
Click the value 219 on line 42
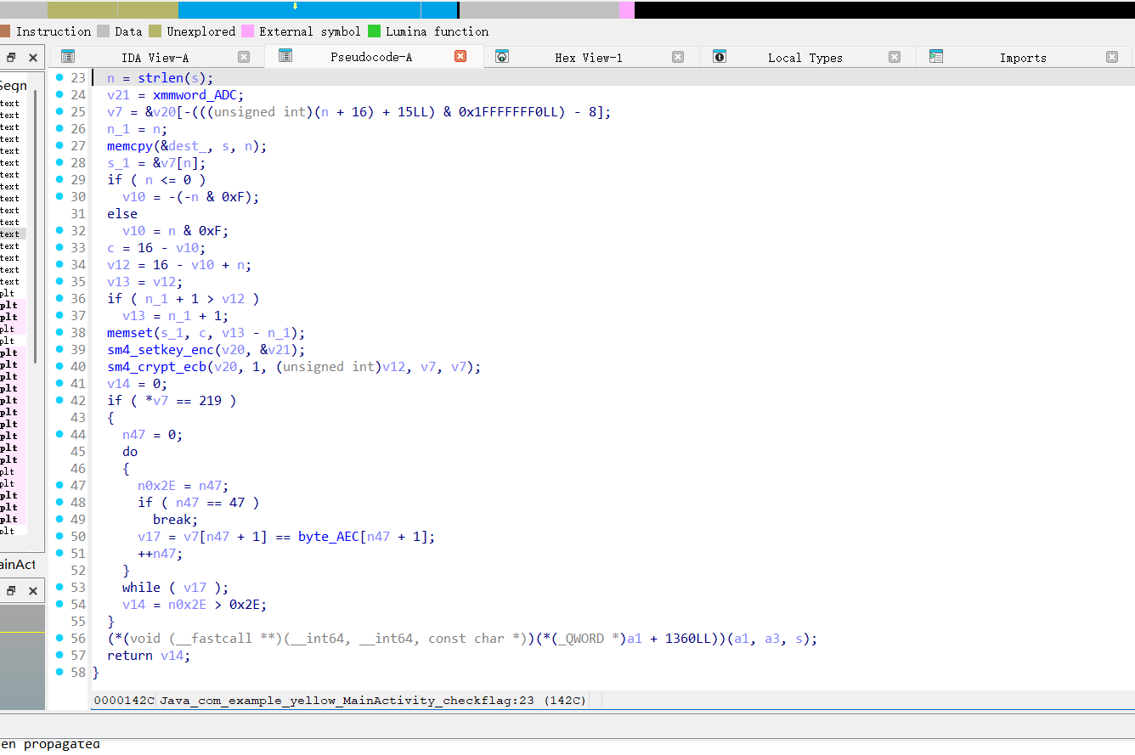point(210,401)
